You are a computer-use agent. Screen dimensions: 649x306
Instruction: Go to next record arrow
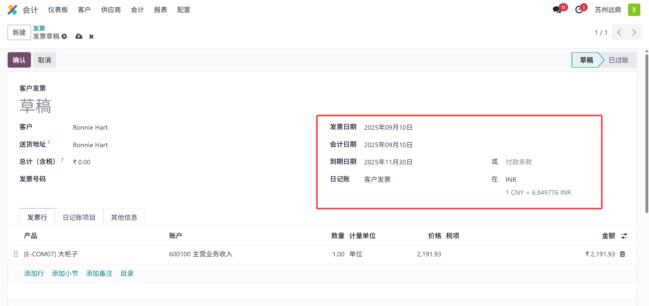[x=634, y=32]
